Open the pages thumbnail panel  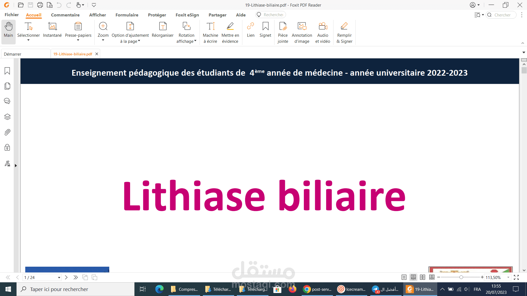pyautogui.click(x=7, y=86)
